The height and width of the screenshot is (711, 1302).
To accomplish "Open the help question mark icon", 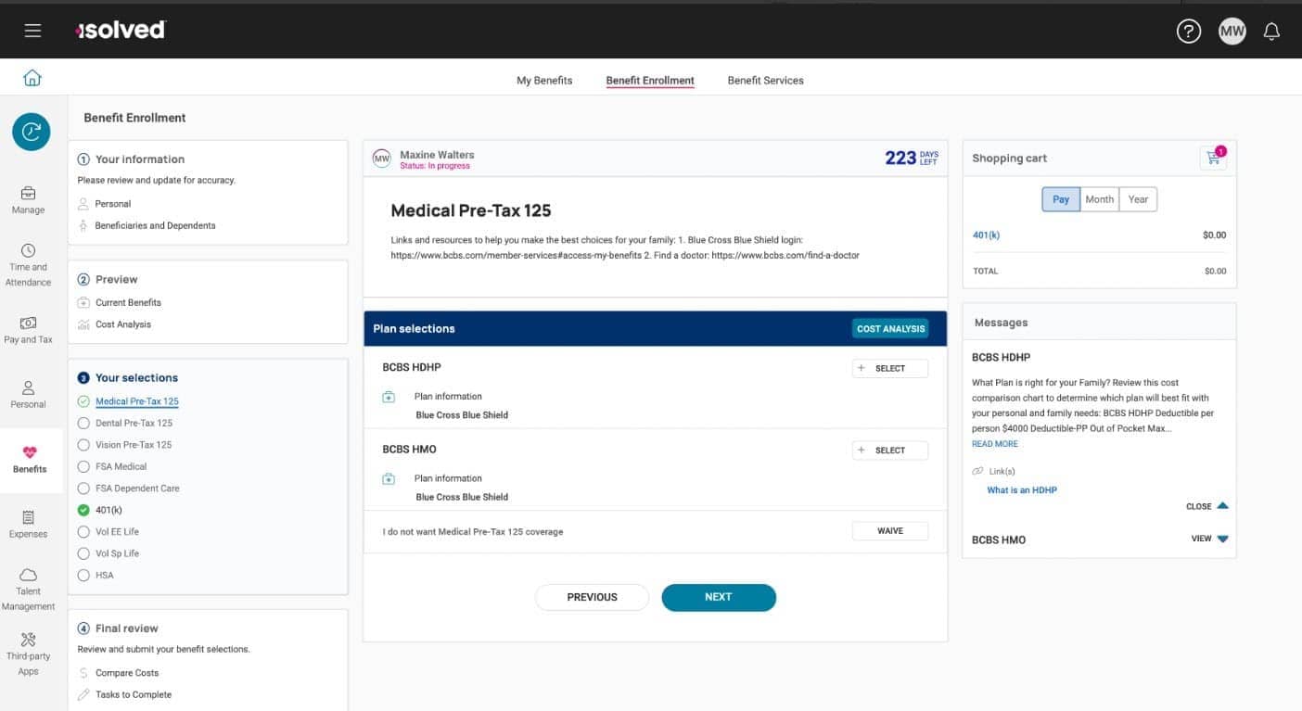I will tap(1189, 32).
